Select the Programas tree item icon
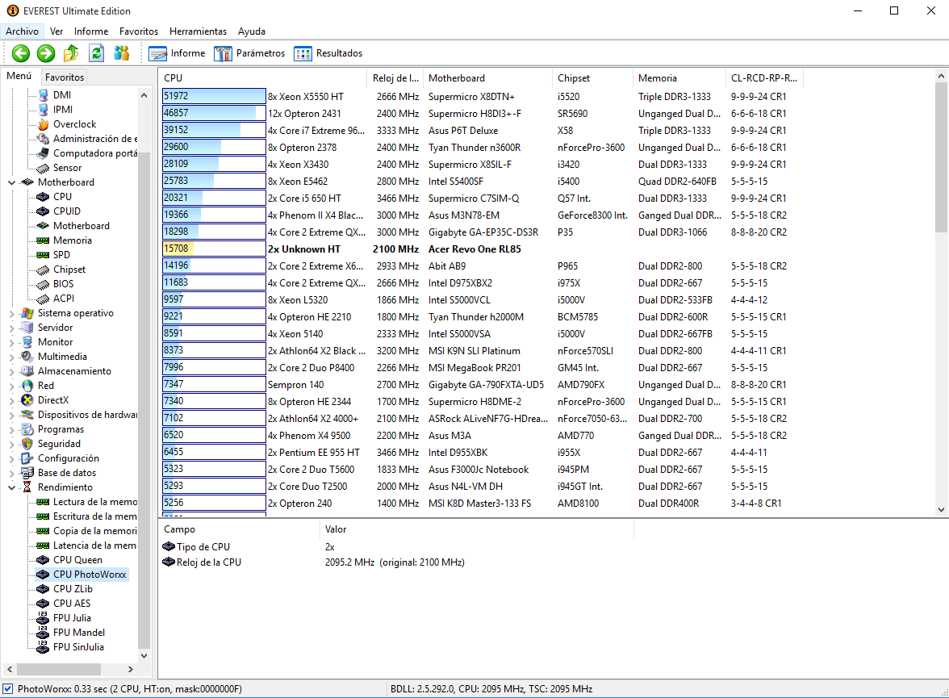Viewport: 949px width, 698px height. click(27, 429)
